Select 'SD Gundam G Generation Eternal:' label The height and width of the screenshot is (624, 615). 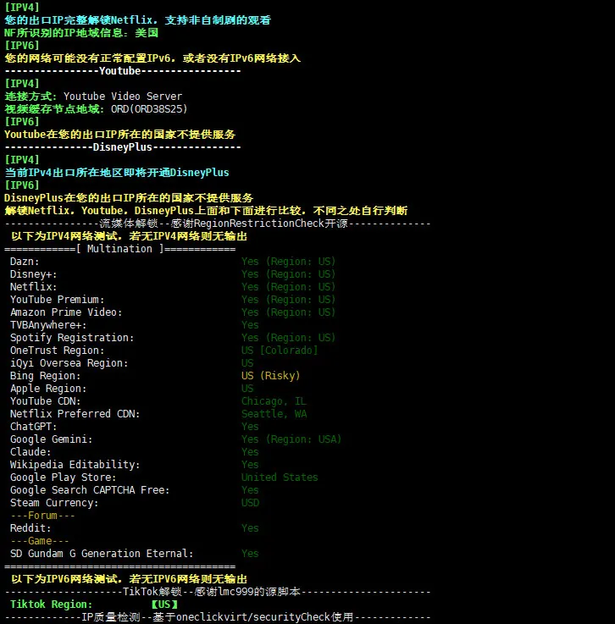[102, 554]
